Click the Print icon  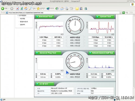tap(67, 9)
